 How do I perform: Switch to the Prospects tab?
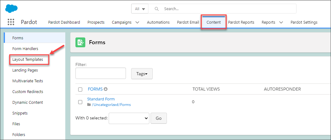[96, 22]
